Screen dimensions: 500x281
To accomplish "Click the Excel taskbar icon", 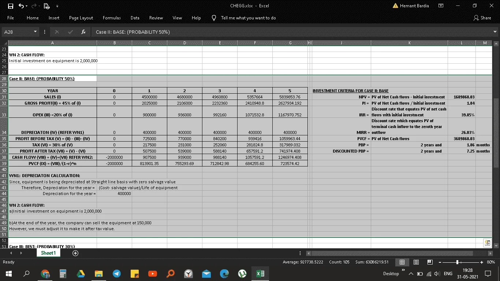I will click(260, 273).
